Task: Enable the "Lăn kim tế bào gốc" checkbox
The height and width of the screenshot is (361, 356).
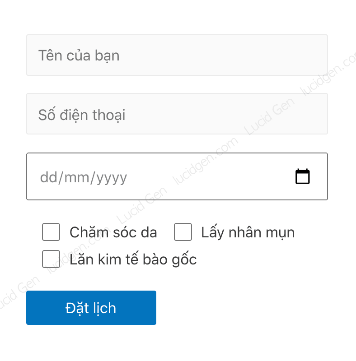Action: [51, 259]
